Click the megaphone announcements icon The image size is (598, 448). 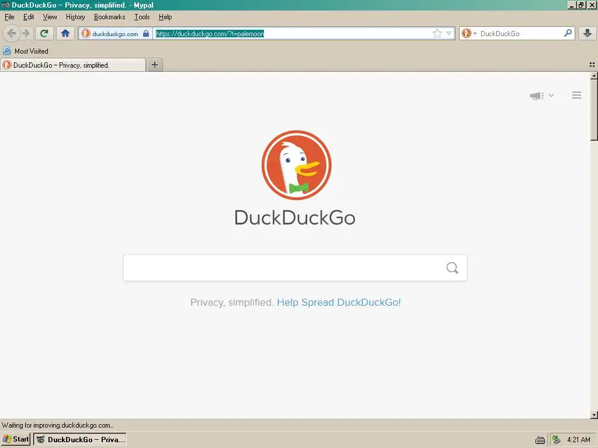pyautogui.click(x=537, y=96)
